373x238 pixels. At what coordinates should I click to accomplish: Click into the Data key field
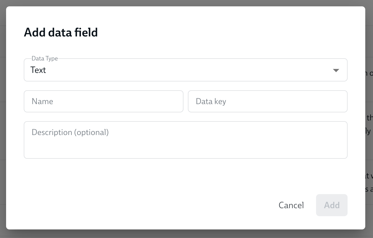(x=267, y=101)
